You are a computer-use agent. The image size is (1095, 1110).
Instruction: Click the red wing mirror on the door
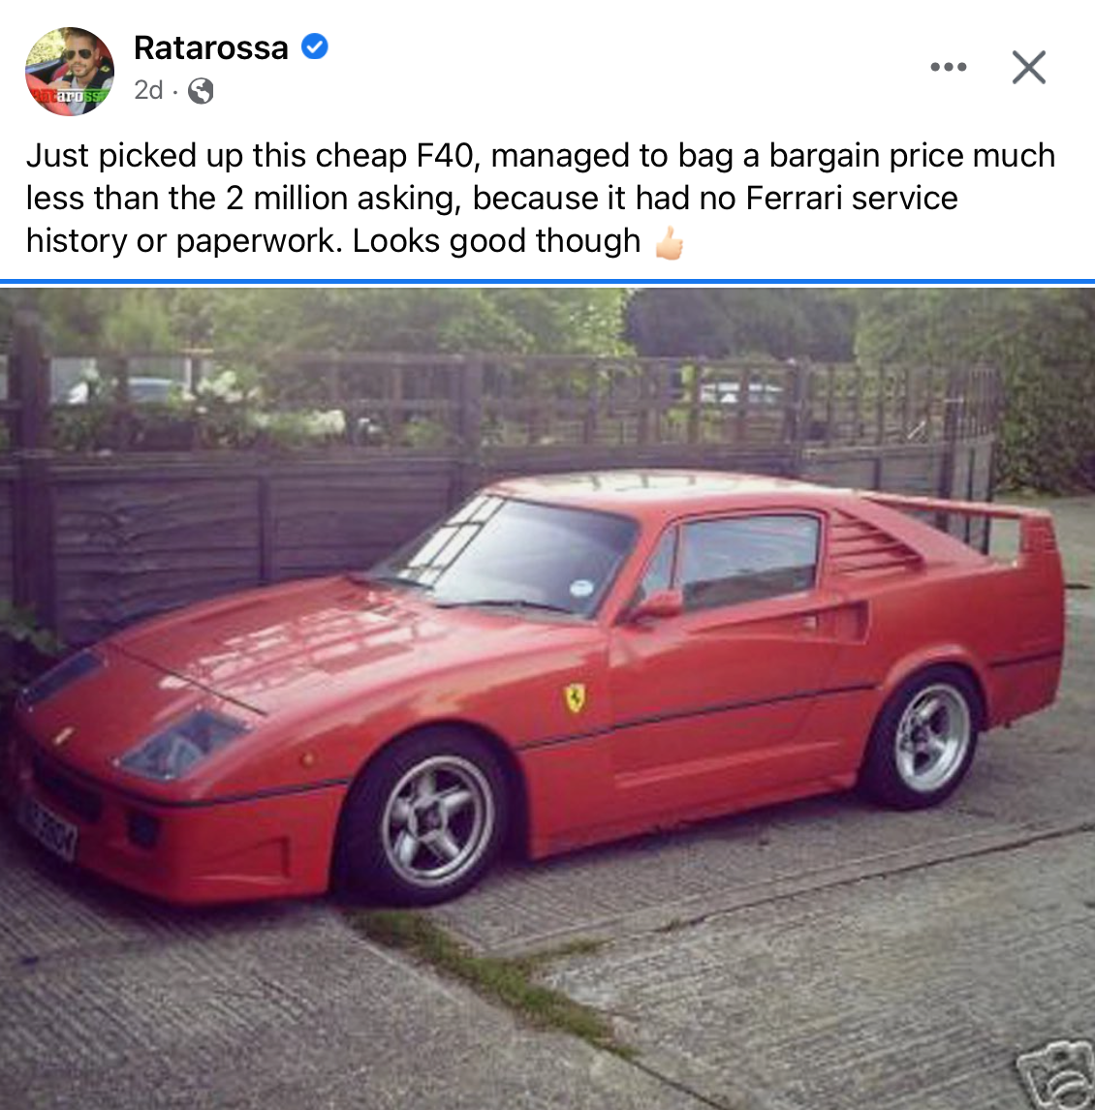[659, 606]
